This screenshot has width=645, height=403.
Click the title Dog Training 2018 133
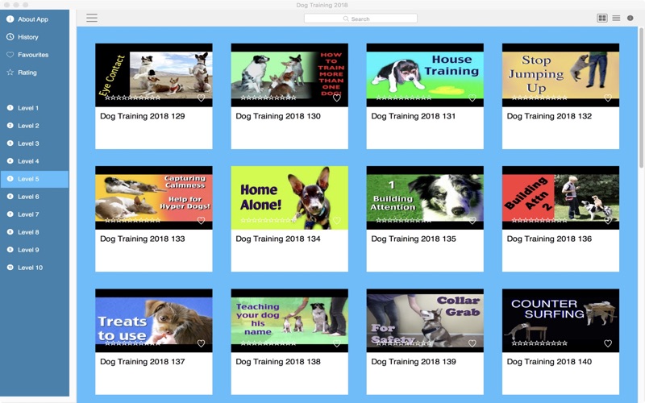pyautogui.click(x=143, y=239)
